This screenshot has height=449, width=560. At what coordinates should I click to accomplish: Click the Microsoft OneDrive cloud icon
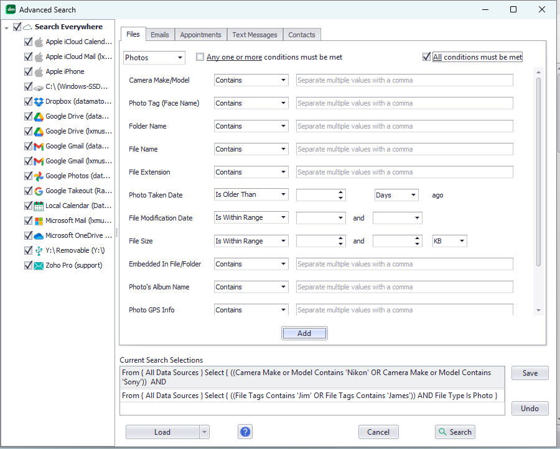39,235
